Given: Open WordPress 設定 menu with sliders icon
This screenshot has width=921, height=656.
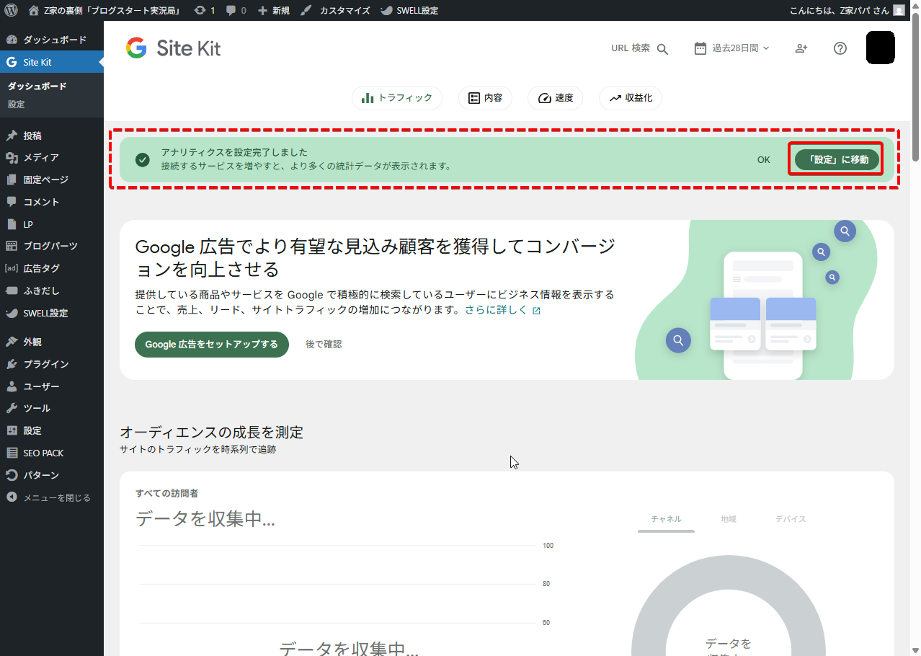Looking at the screenshot, I should (x=52, y=430).
